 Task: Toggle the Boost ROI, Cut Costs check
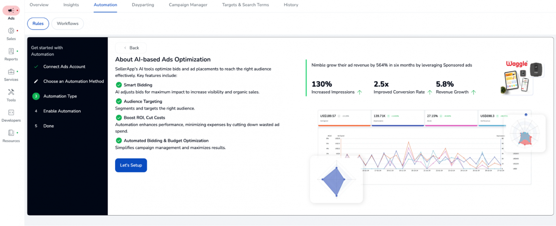119,117
